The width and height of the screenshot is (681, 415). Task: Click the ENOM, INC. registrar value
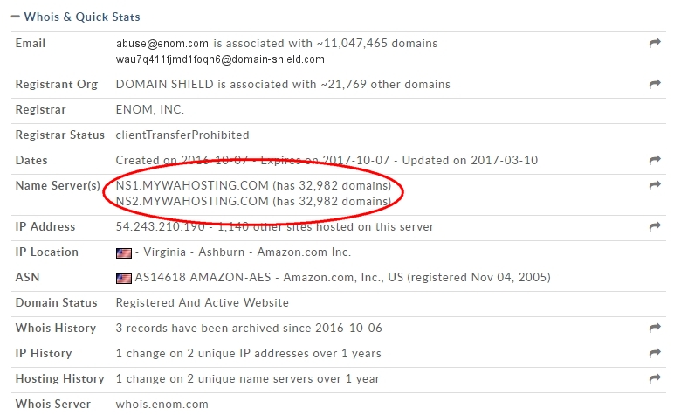point(150,109)
